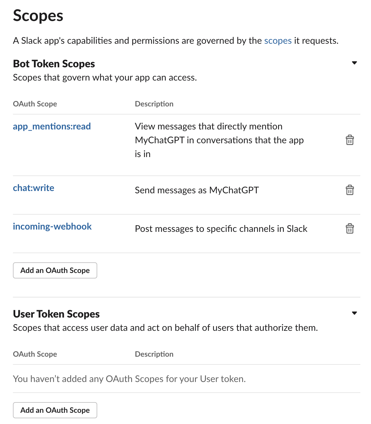This screenshot has width=371, height=424.
Task: Add an OAuth Scope under User Token Scopes
Action: click(x=55, y=410)
